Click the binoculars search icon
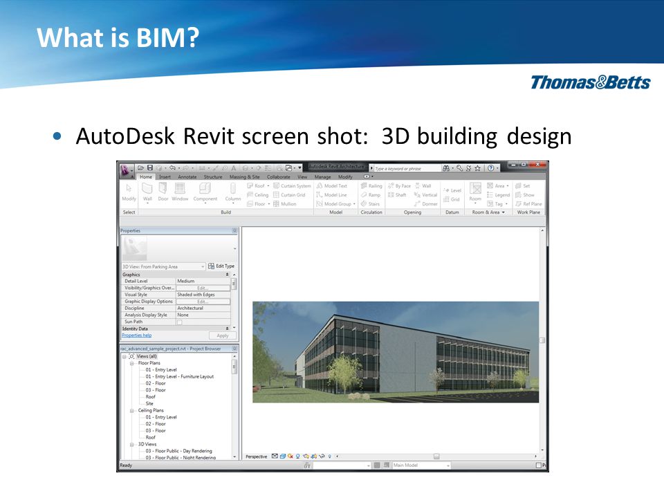The image size is (664, 498). [446, 168]
